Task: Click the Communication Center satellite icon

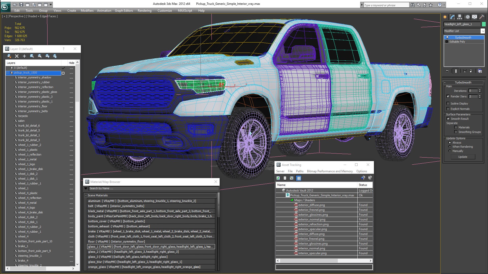Action: (425, 5)
